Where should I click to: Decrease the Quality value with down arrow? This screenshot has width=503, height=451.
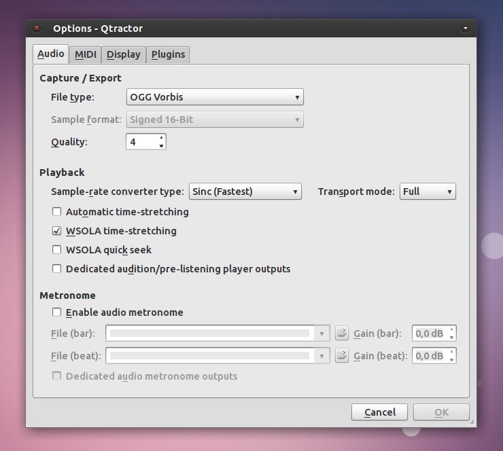161,146
